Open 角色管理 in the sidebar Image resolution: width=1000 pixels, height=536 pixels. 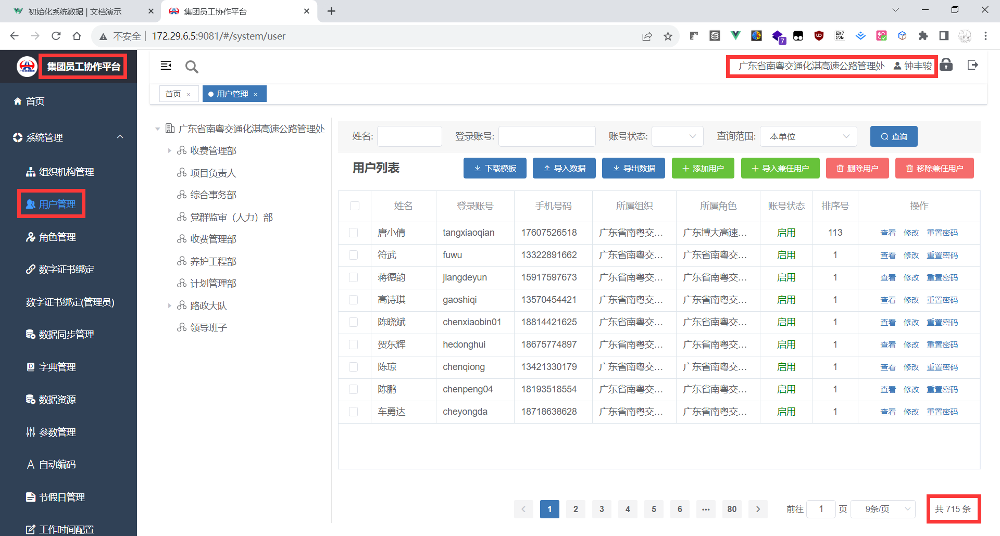[x=57, y=237]
